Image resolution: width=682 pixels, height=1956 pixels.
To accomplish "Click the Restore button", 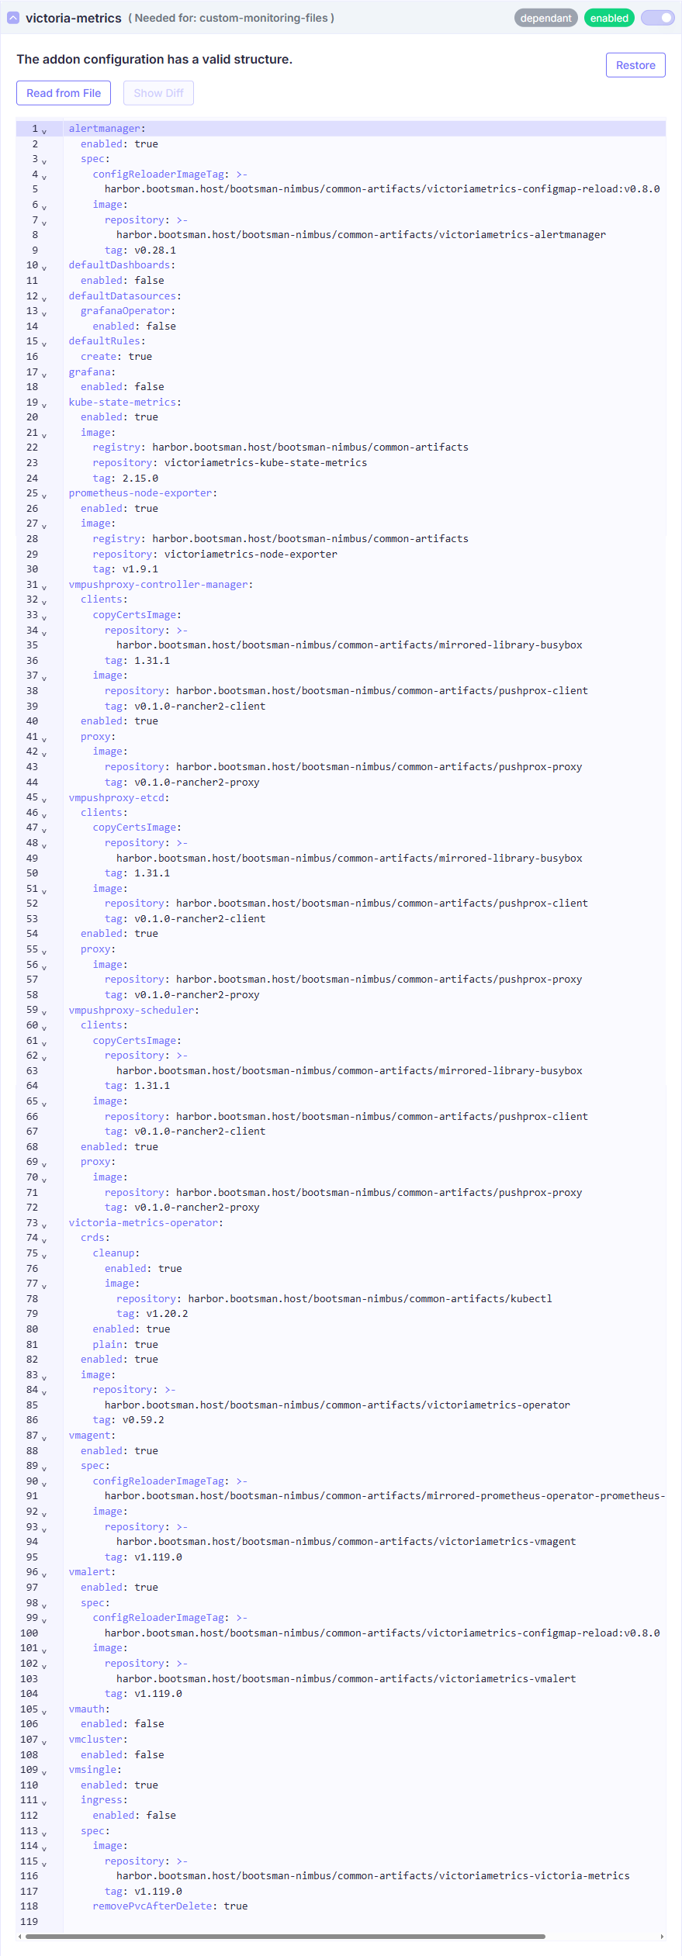I will pyautogui.click(x=635, y=65).
